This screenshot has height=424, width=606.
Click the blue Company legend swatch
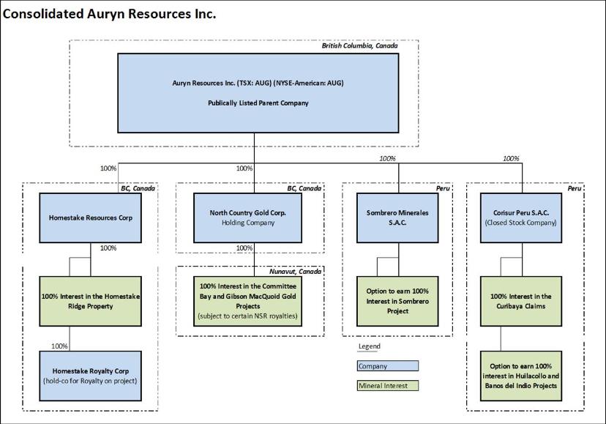387,366
